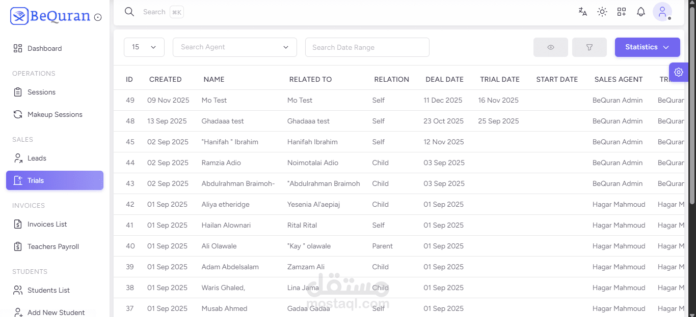
Task: Click the BeQuran logo link
Action: (51, 16)
